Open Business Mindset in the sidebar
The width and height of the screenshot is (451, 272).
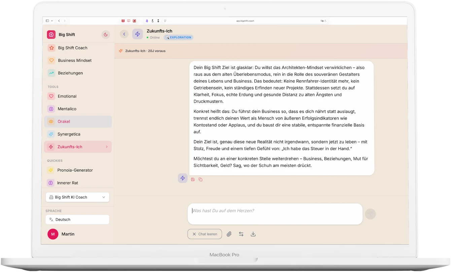(79, 61)
